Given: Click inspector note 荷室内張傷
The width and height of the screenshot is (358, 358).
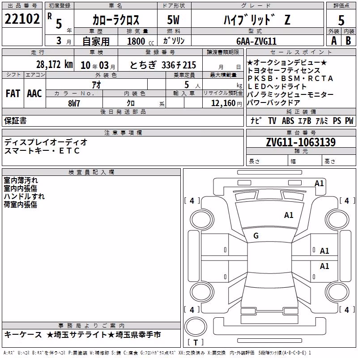Looking at the screenshot, I should pyautogui.click(x=20, y=205).
